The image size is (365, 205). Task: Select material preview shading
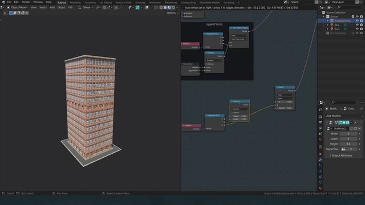click(169, 7)
